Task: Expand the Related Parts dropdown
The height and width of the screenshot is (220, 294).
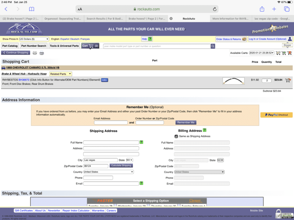Action: coord(60,74)
